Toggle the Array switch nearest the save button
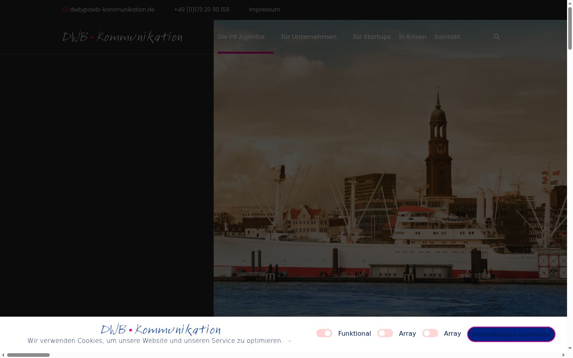Viewport: 573px width, 358px height. tap(430, 333)
